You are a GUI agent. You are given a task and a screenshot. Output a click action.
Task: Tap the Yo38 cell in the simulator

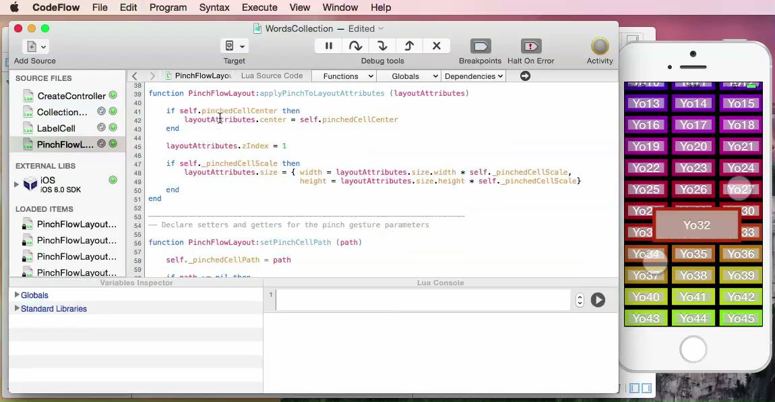click(x=693, y=275)
